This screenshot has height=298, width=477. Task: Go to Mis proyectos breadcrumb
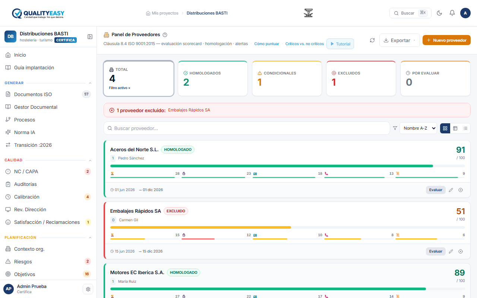pos(162,13)
